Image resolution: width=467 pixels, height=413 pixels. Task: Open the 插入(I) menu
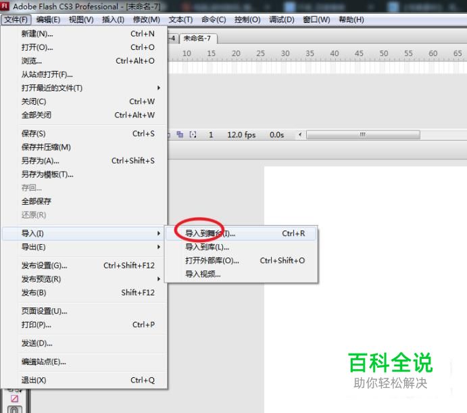(x=113, y=20)
